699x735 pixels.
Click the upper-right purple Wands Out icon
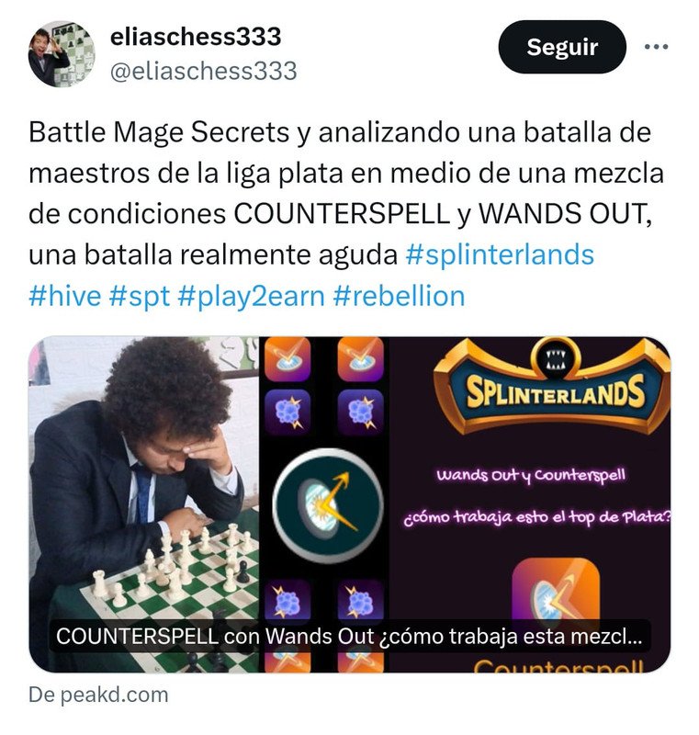(360, 413)
